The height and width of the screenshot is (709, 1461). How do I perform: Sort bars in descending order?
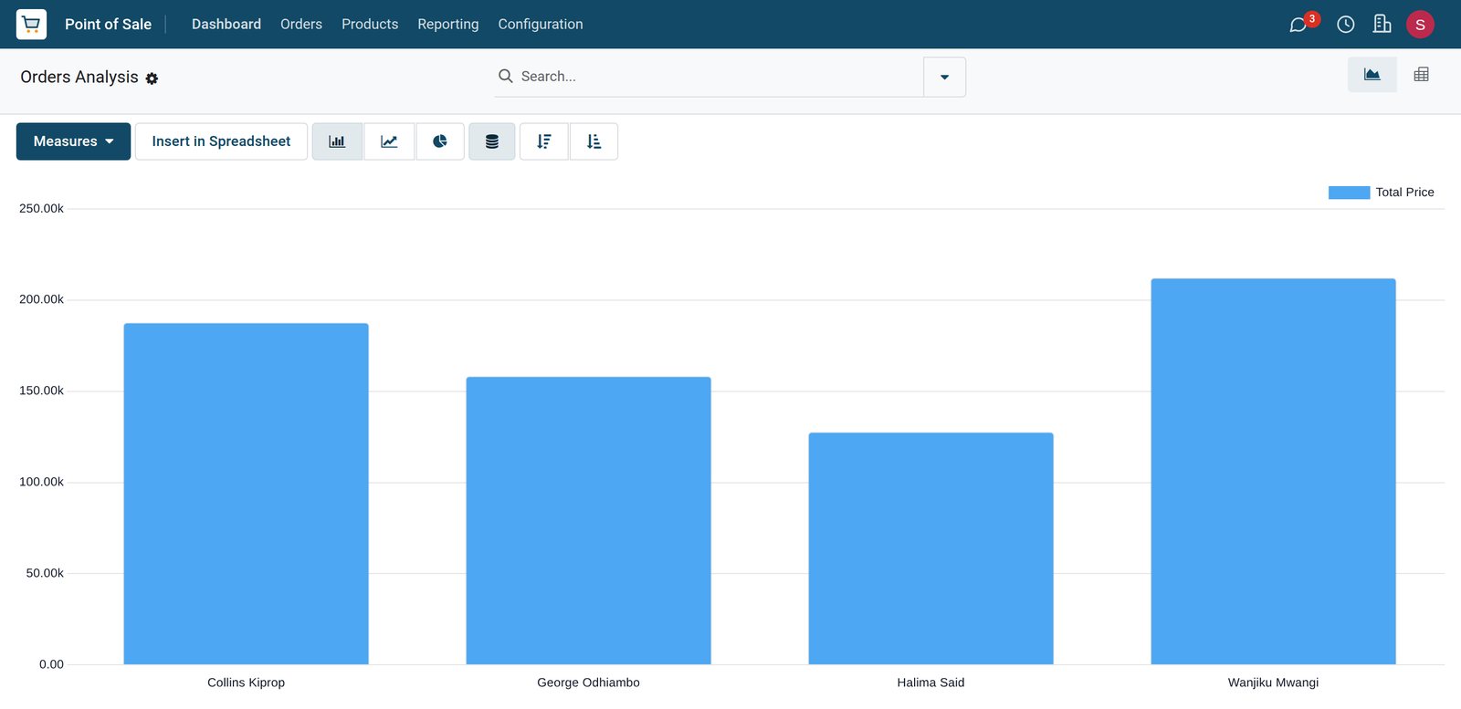pyautogui.click(x=544, y=141)
